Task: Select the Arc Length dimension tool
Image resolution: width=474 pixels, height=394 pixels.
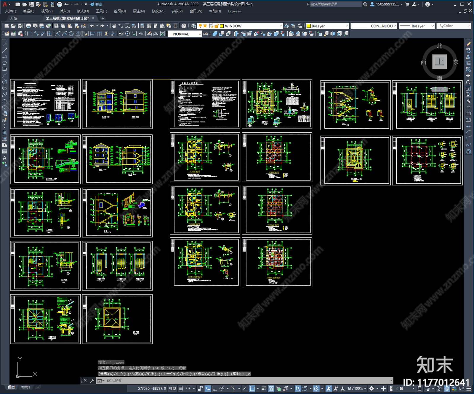Action: 43,34
